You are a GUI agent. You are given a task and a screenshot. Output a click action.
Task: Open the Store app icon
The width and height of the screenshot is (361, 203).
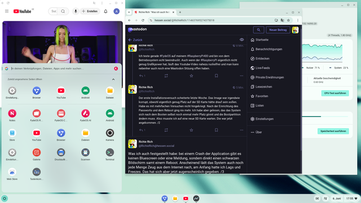click(12, 133)
